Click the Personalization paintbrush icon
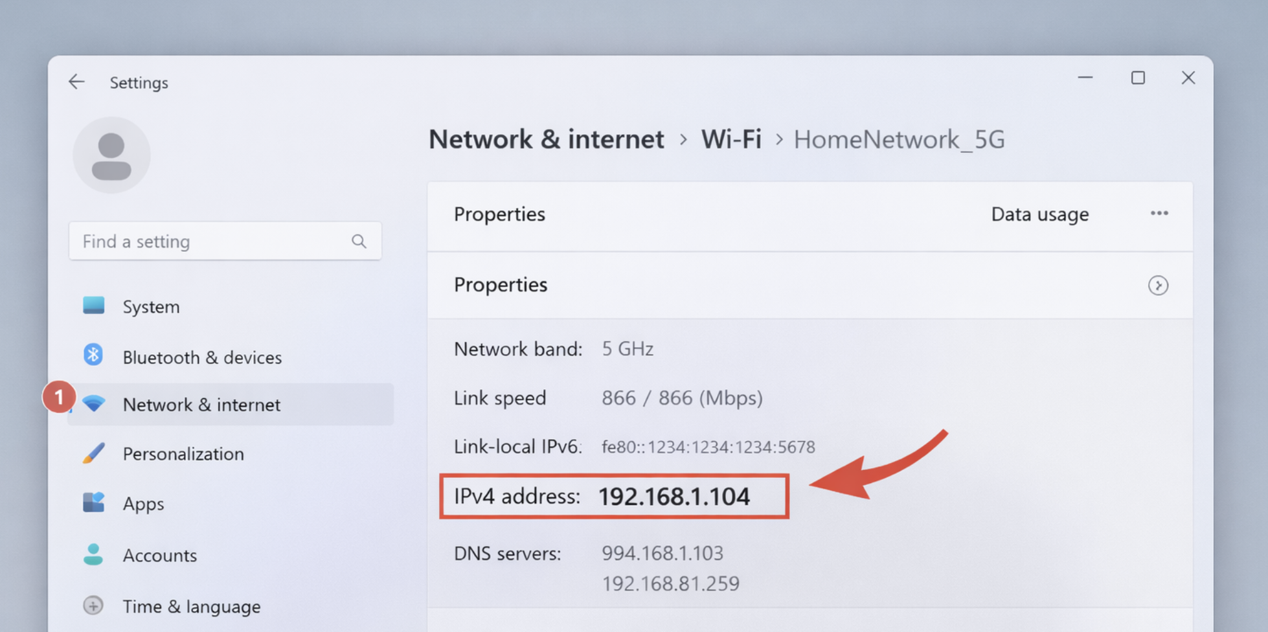 tap(94, 453)
